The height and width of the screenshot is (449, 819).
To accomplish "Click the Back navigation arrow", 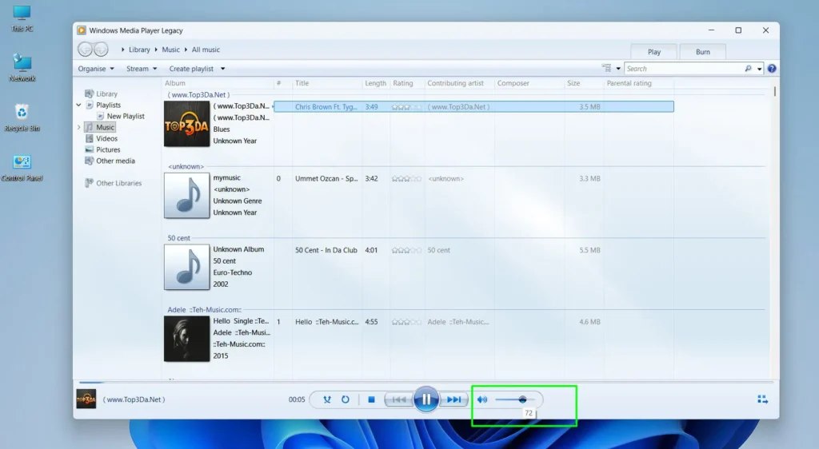I will click(85, 49).
